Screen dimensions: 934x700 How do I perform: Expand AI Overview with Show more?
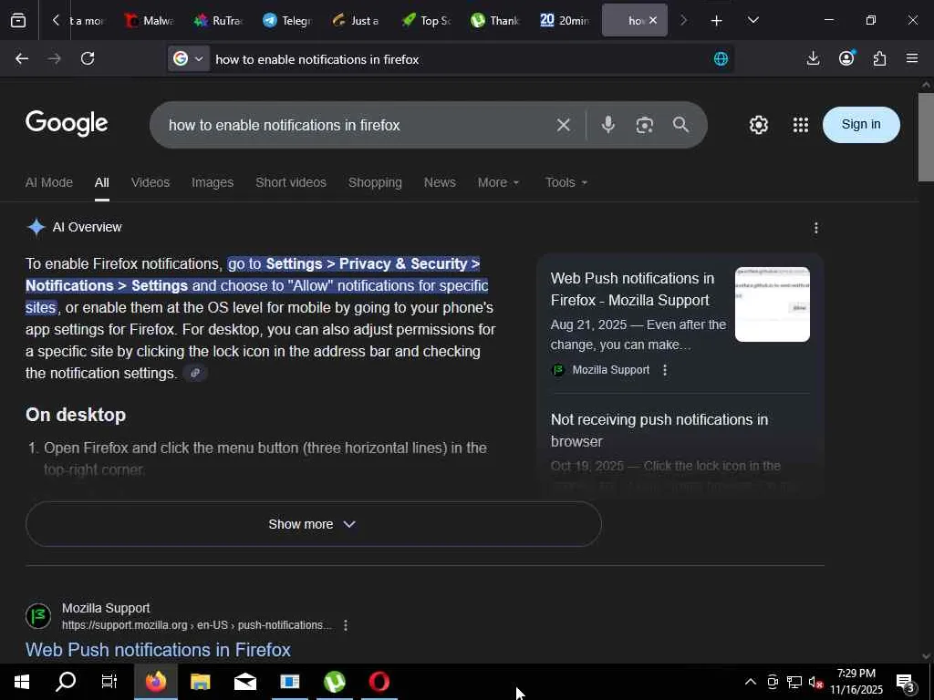point(314,524)
